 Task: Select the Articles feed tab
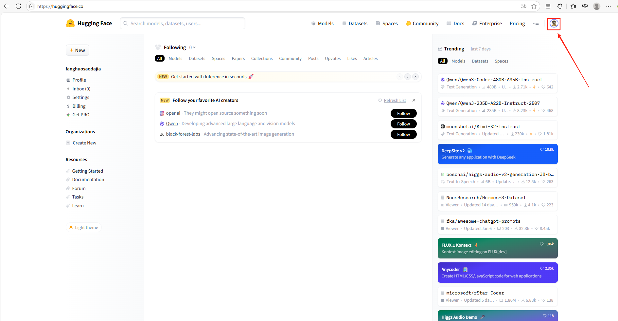click(370, 59)
